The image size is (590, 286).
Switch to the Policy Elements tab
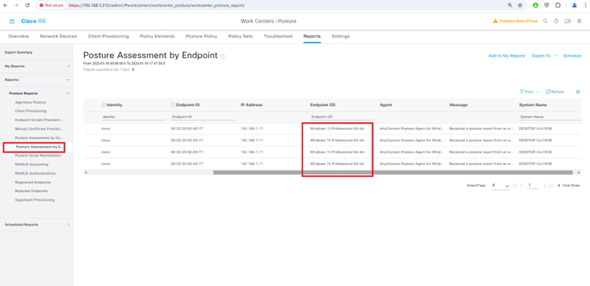coord(157,36)
